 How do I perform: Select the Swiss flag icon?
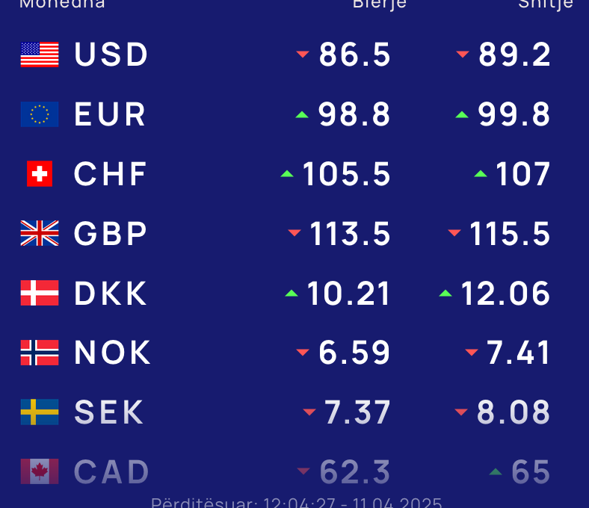pos(40,173)
